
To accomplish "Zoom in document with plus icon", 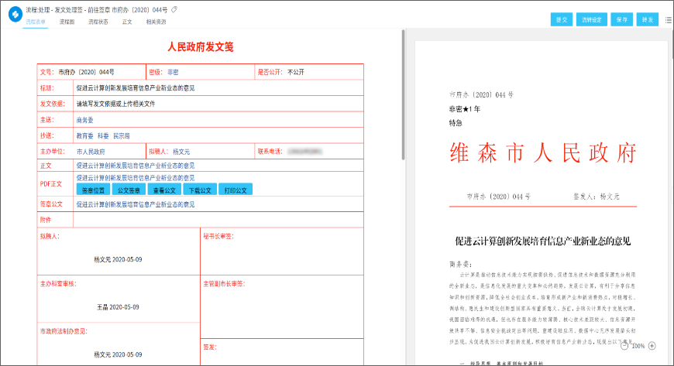I will 652,346.
